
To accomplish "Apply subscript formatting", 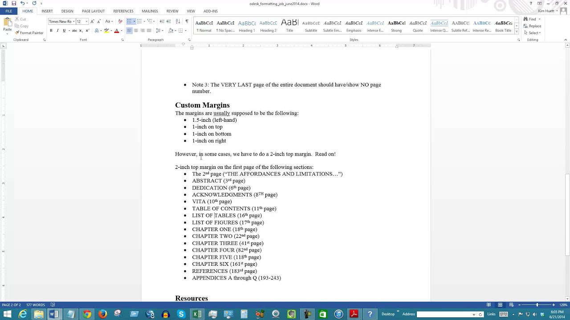I will (81, 31).
